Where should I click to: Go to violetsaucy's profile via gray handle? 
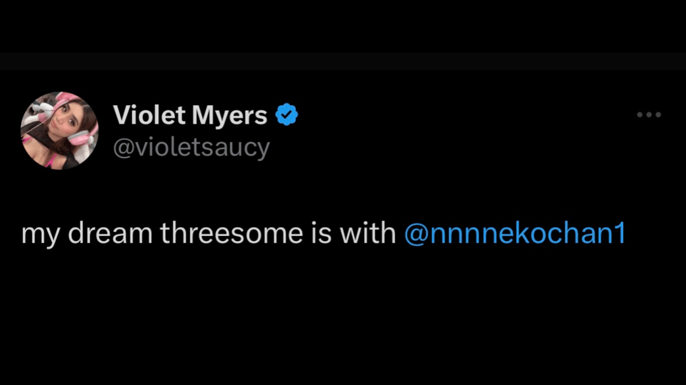[x=191, y=148]
